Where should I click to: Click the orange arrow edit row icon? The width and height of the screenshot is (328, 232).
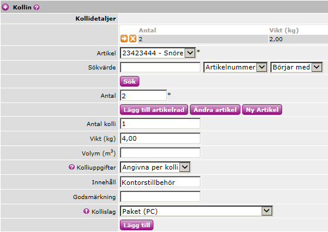(124, 39)
